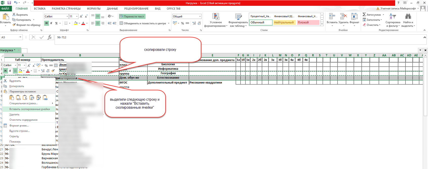Click the red font color button in ribbon

tap(83, 23)
